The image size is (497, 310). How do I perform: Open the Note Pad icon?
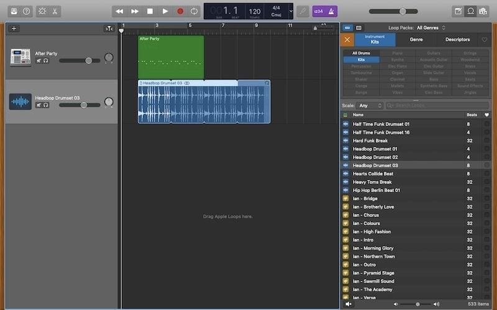[458, 11]
